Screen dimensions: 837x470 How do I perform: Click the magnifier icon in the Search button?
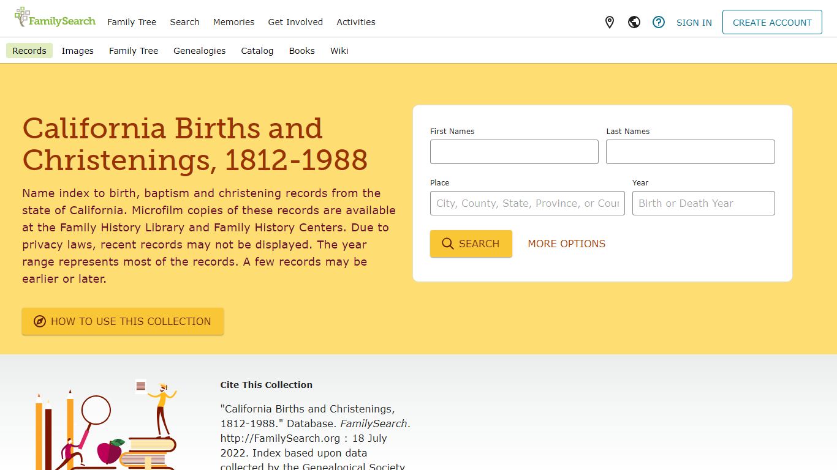[x=448, y=244]
